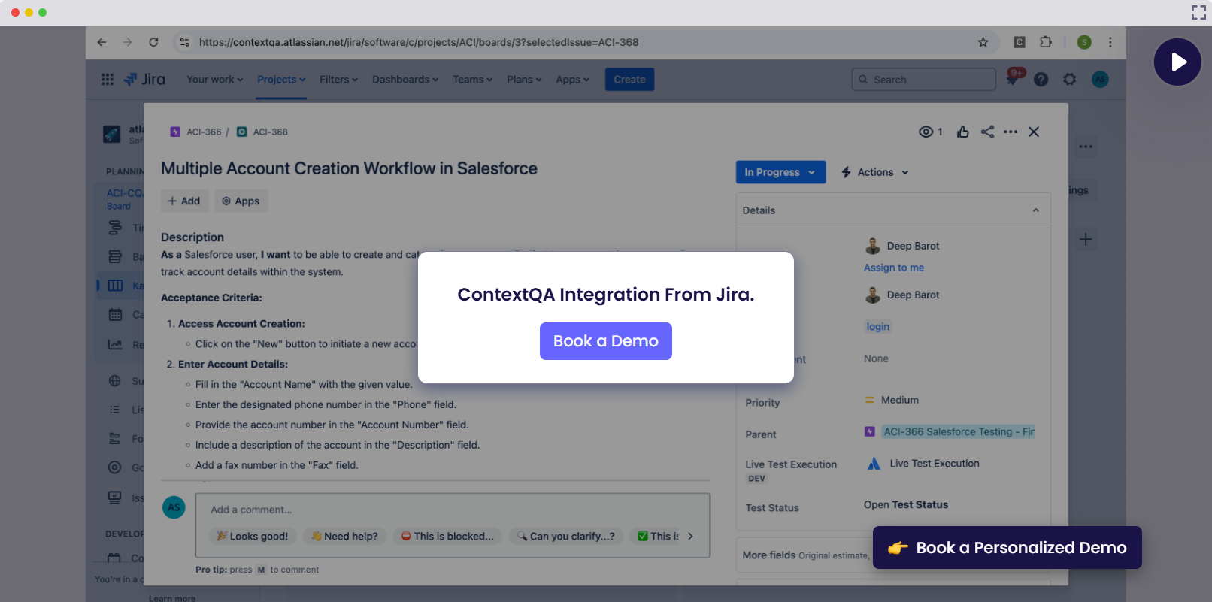The height and width of the screenshot is (602, 1212).
Task: Open the Dashboards menu
Action: click(x=405, y=80)
